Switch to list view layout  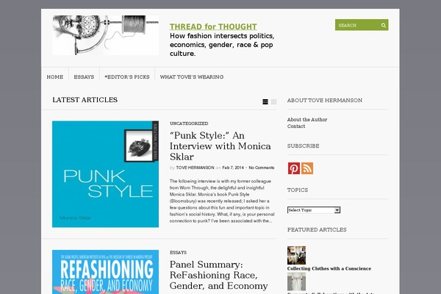click(x=265, y=101)
